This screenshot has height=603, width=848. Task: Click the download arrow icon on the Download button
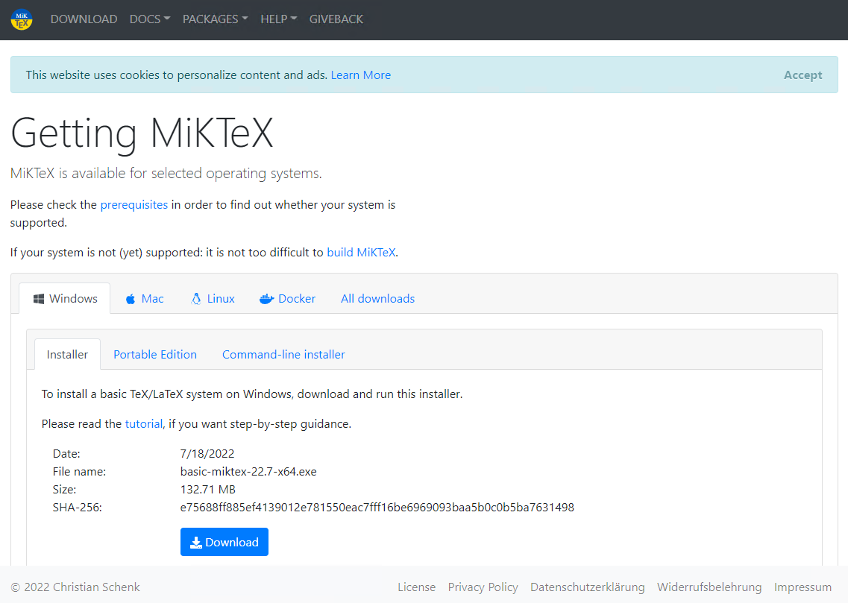coord(196,541)
